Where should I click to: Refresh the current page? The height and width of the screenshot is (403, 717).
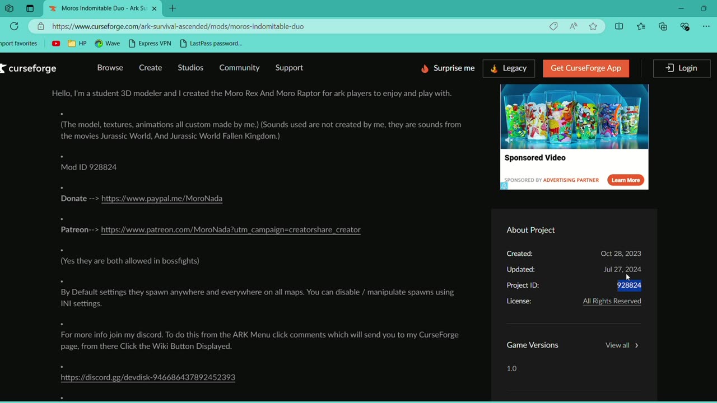[x=14, y=26]
